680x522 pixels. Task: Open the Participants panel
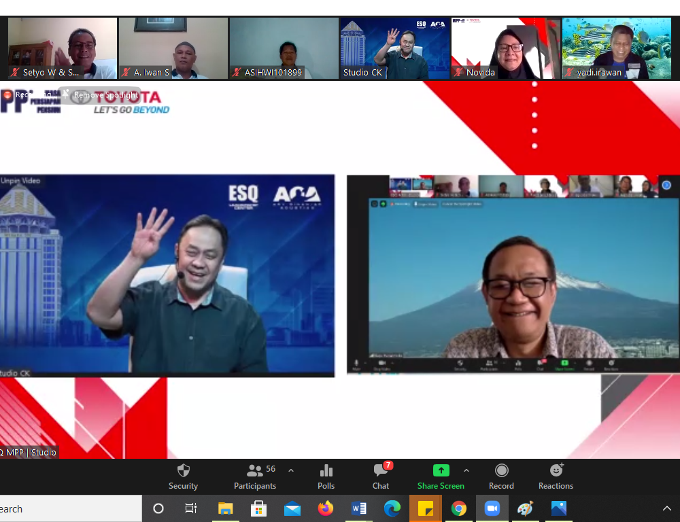click(255, 476)
